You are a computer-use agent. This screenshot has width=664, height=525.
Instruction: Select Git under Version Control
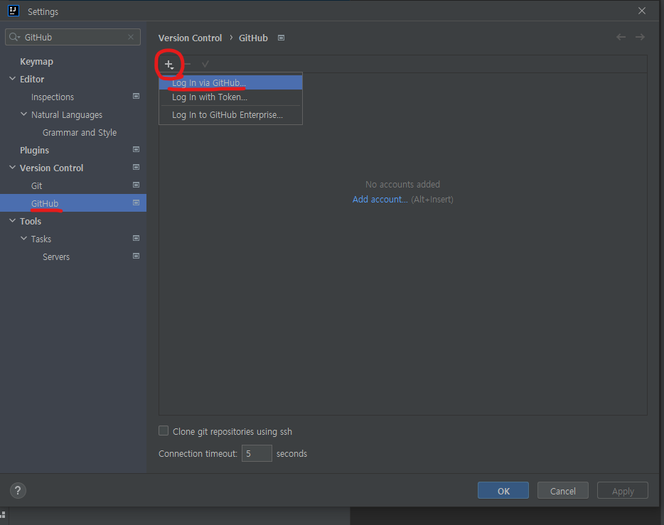tap(36, 186)
